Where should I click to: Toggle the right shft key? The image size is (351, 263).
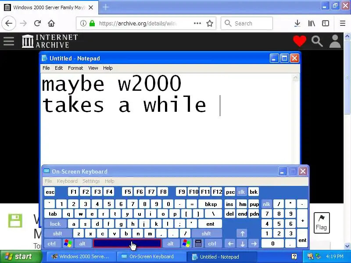[x=206, y=234]
